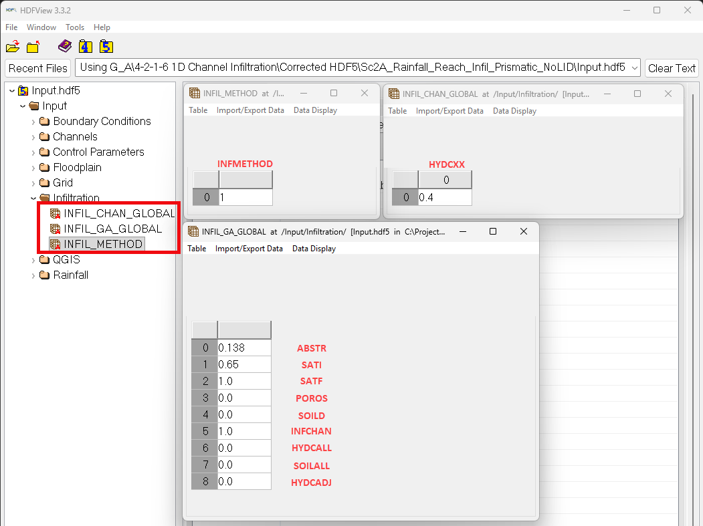This screenshot has height=526, width=703.
Task: Open the file path dropdown
Action: (x=634, y=68)
